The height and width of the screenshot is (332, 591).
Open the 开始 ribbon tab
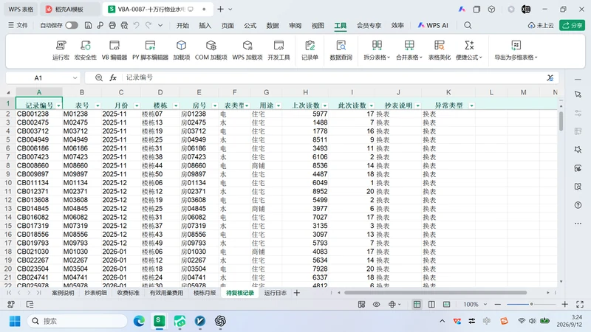click(182, 25)
